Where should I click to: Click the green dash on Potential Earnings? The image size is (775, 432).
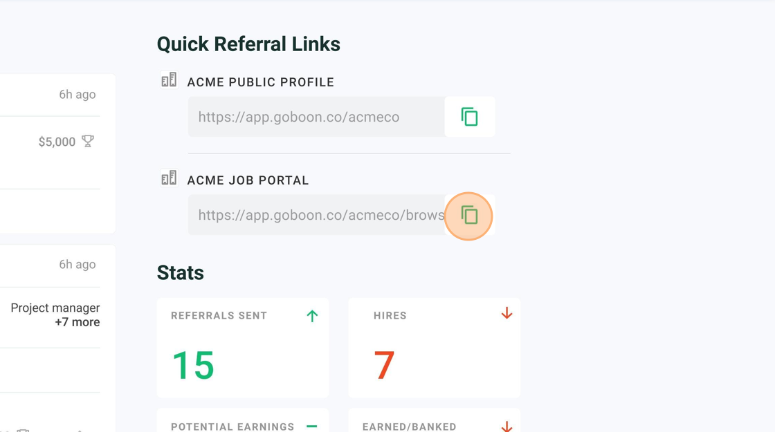coord(312,426)
